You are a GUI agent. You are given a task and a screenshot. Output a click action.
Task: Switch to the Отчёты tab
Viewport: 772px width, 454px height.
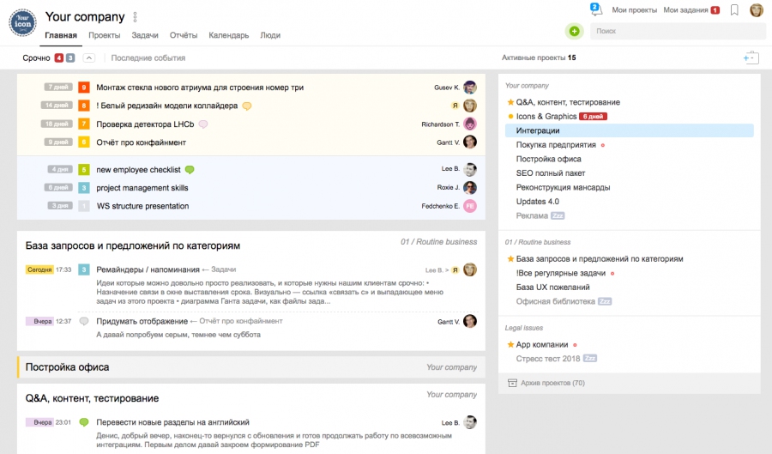pos(184,35)
